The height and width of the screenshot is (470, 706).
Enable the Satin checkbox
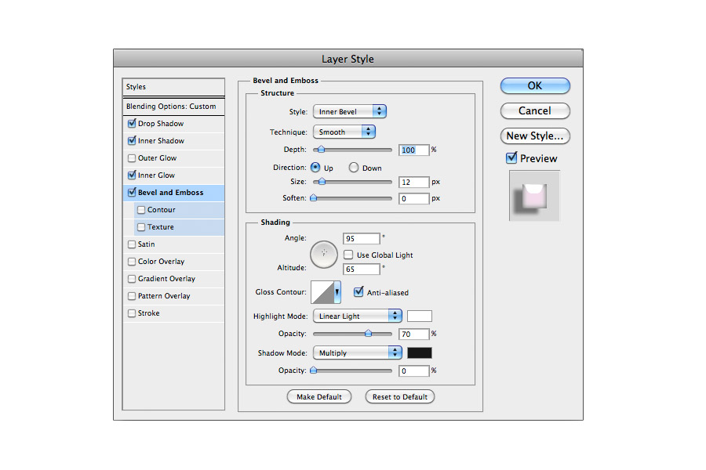tap(132, 244)
